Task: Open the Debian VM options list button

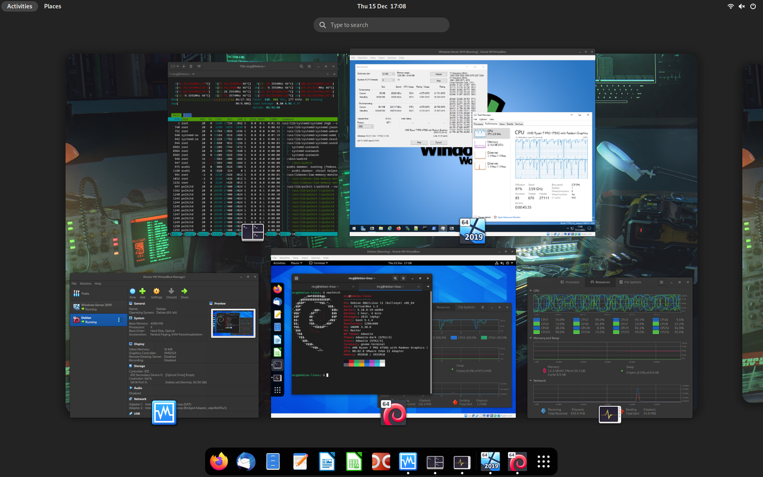Action: point(120,320)
